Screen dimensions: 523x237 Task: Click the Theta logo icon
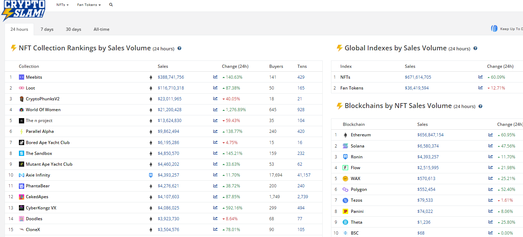point(345,222)
